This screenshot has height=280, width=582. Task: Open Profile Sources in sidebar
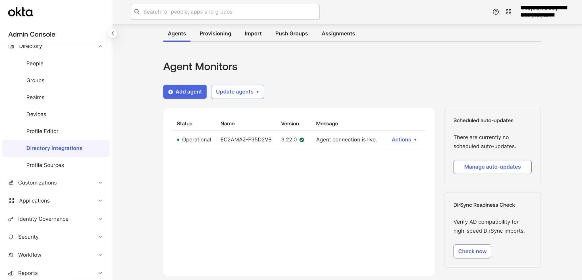(45, 165)
